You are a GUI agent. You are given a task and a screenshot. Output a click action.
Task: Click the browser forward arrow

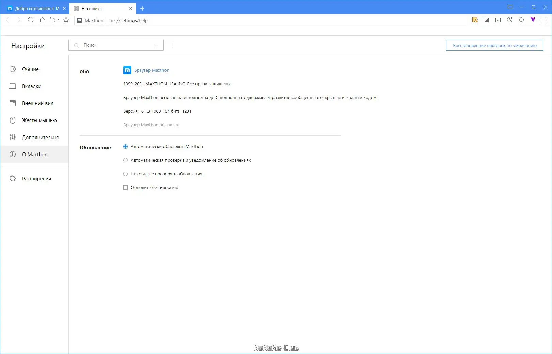coord(19,20)
